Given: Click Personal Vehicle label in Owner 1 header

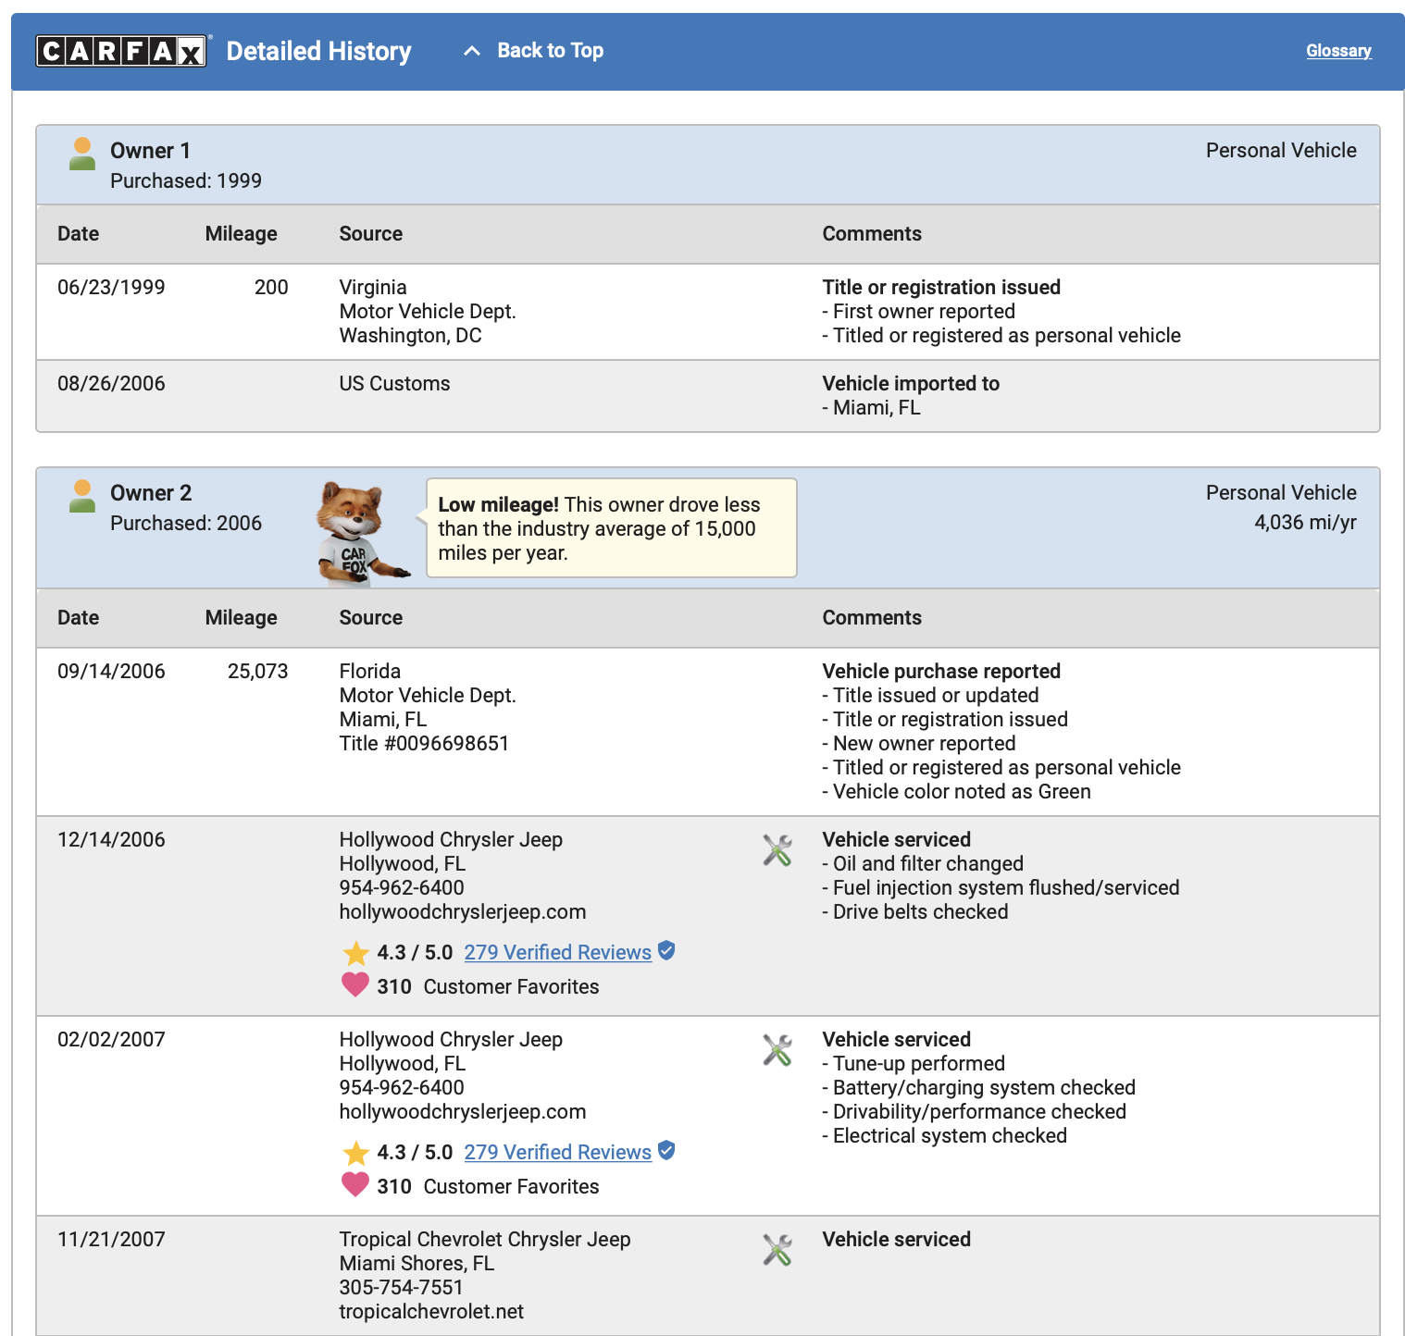Looking at the screenshot, I should [1281, 150].
